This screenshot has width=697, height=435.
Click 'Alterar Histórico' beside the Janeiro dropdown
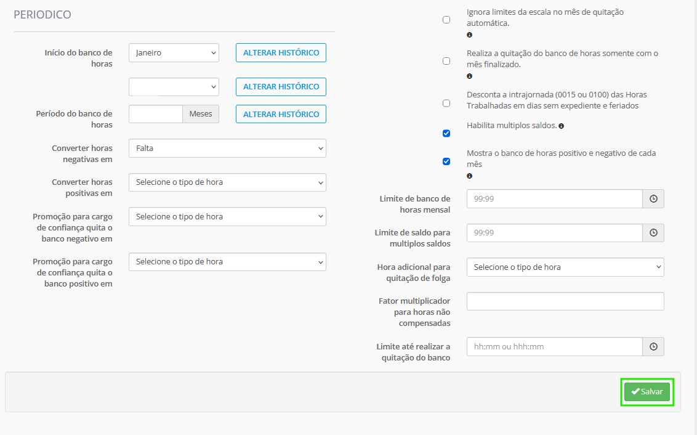coord(281,52)
